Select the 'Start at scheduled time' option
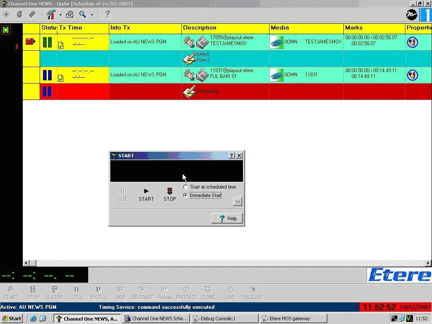Screen dimensions: 432x324 pyautogui.click(x=186, y=187)
